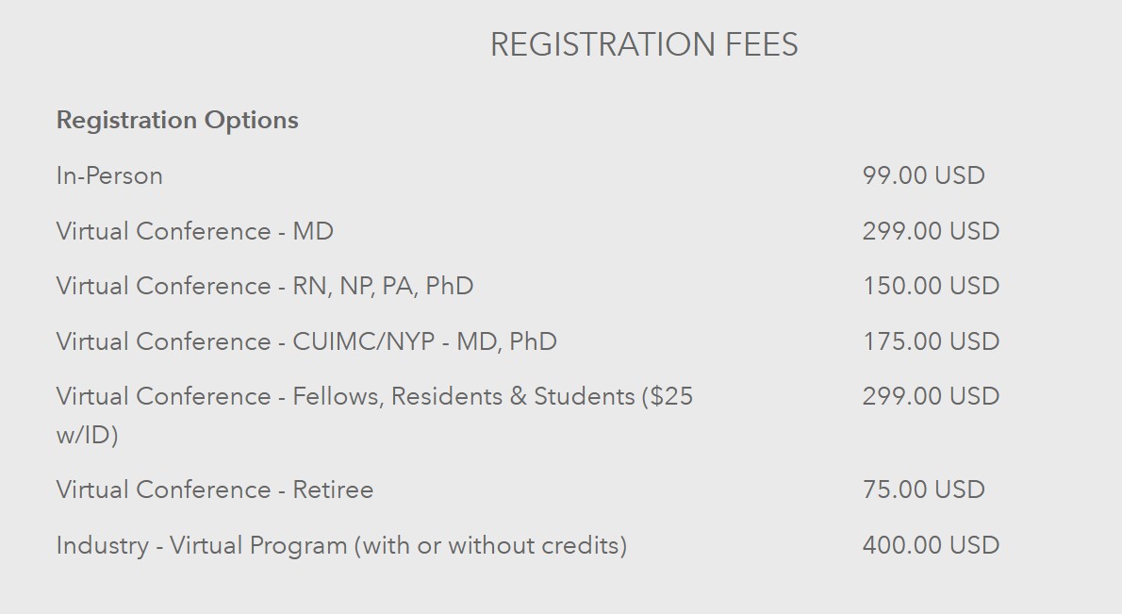The width and height of the screenshot is (1122, 614).
Task: Click the 400.00 USD Industry price
Action: coord(931,546)
